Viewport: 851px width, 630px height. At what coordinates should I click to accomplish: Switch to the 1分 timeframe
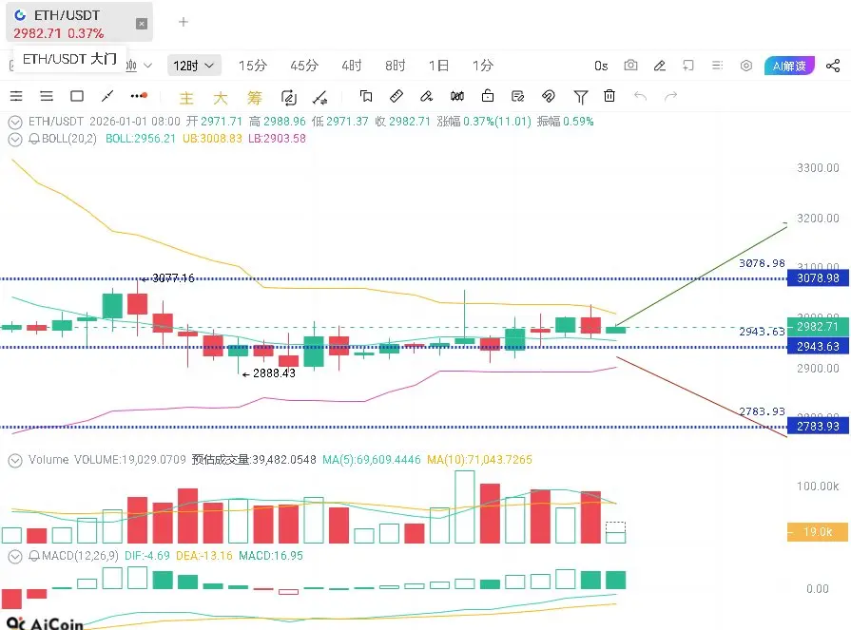coord(482,66)
